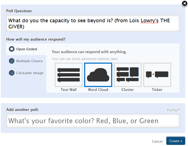Viewport: 188px width, 146px height.
Task: Close the poll dialog with X
Action: pyautogui.click(x=185, y=4)
